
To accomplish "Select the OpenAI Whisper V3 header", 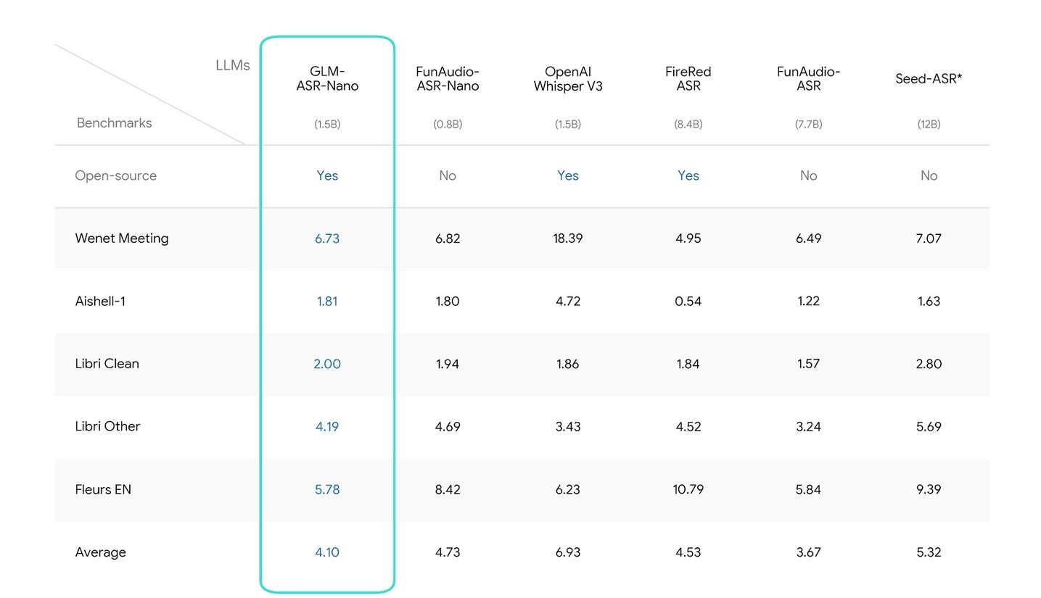I will pos(568,79).
